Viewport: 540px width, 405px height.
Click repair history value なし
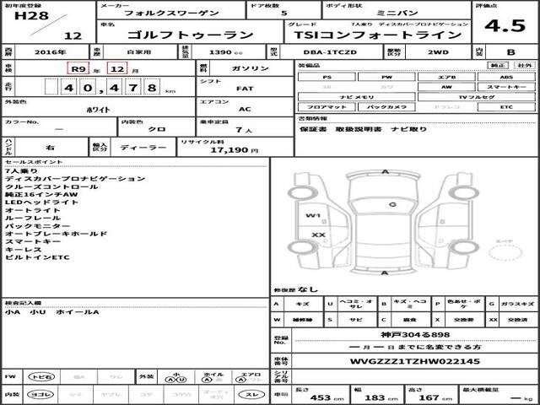point(307,289)
